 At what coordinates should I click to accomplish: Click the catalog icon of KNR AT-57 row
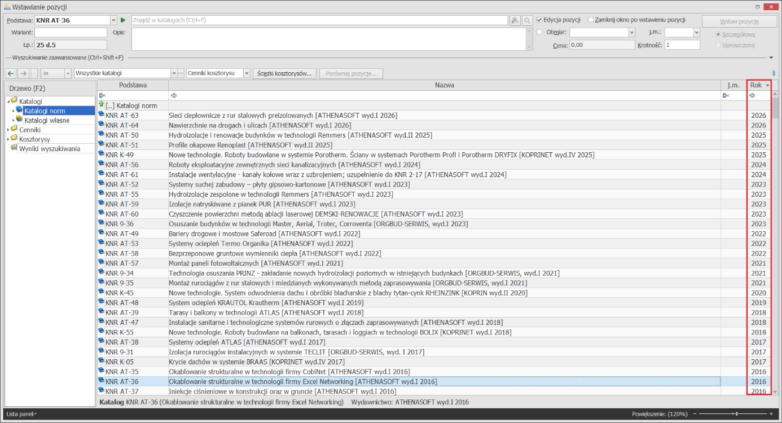[x=102, y=263]
